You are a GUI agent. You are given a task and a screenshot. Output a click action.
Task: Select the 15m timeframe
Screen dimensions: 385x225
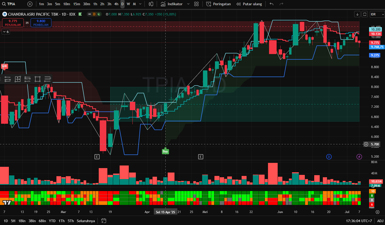click(77, 4)
